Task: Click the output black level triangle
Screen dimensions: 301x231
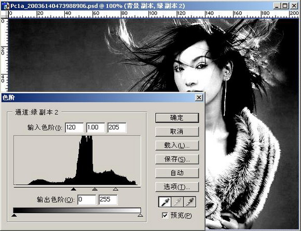Action: [x=14, y=215]
